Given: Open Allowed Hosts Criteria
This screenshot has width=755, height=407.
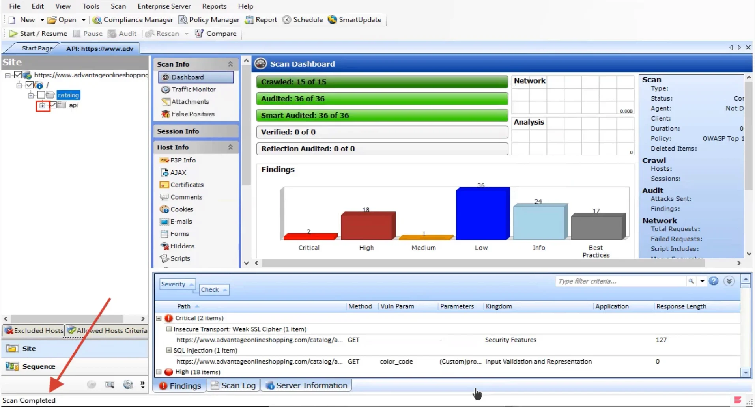Looking at the screenshot, I should pos(107,330).
